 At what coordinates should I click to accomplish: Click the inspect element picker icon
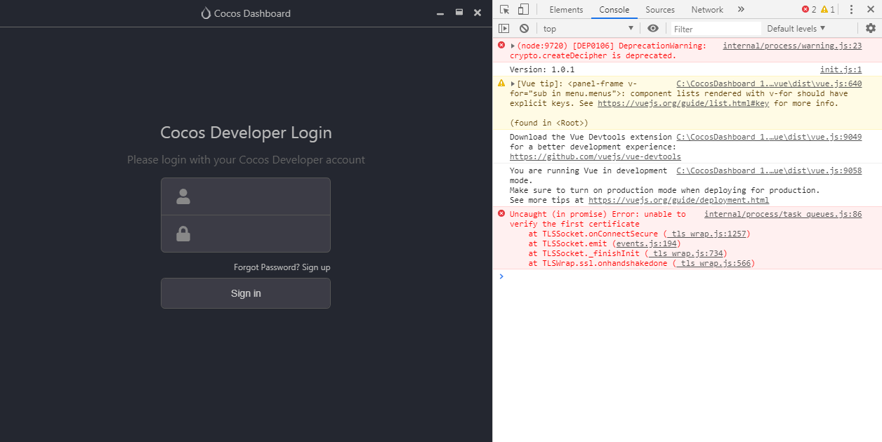[x=504, y=10]
